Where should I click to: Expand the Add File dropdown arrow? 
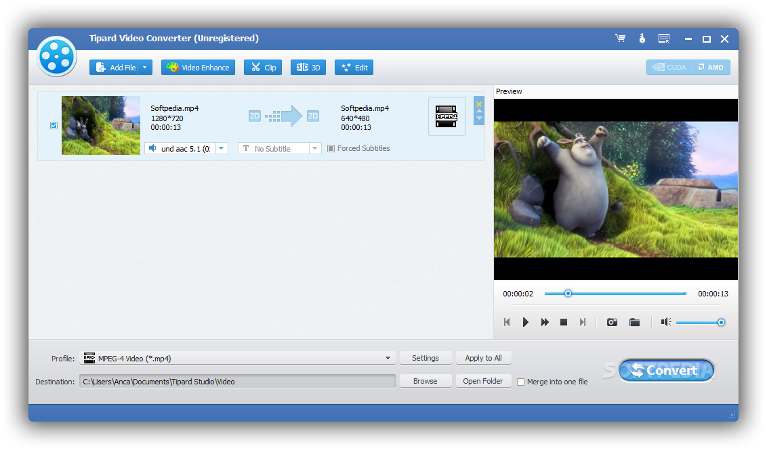tap(145, 68)
